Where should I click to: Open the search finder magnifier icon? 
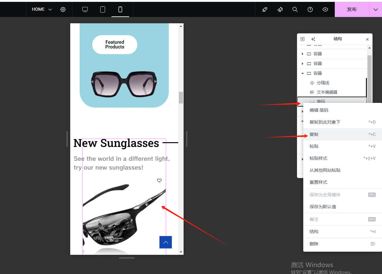tap(295, 9)
